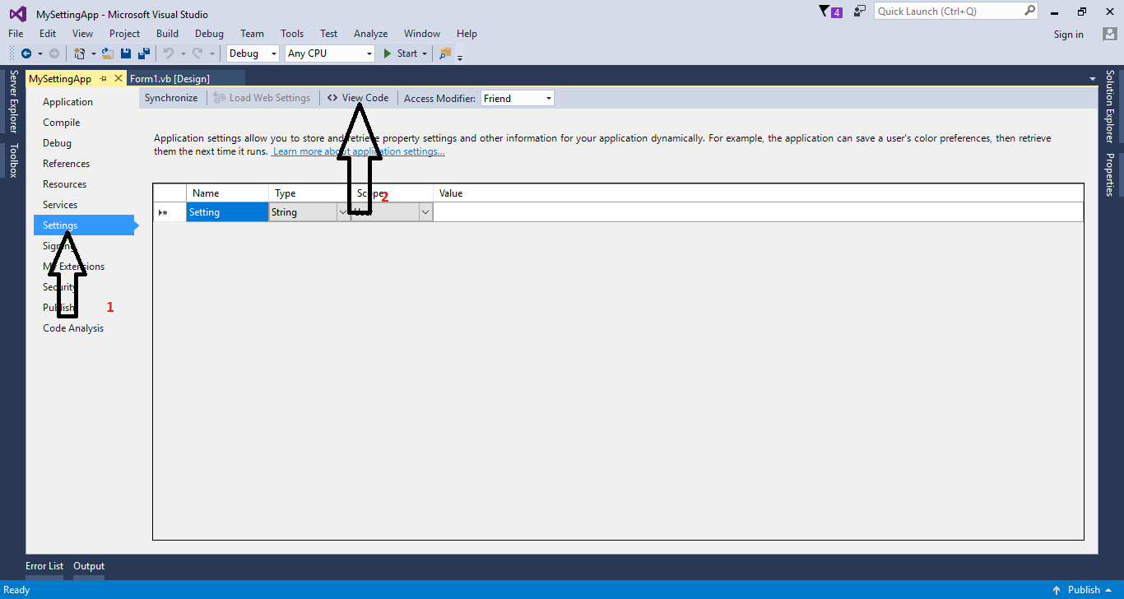This screenshot has width=1124, height=599.
Task: Open the Undo history dropdown arrow
Action: coord(183,53)
